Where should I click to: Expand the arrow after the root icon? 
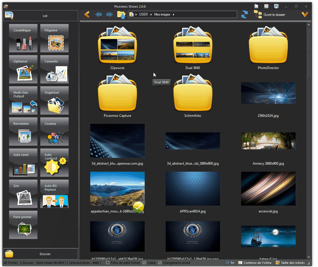pos(136,14)
